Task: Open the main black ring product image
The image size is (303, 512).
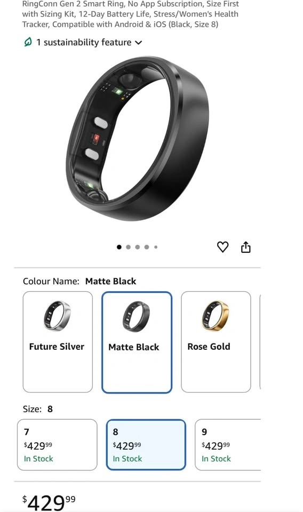Action: coord(138,139)
